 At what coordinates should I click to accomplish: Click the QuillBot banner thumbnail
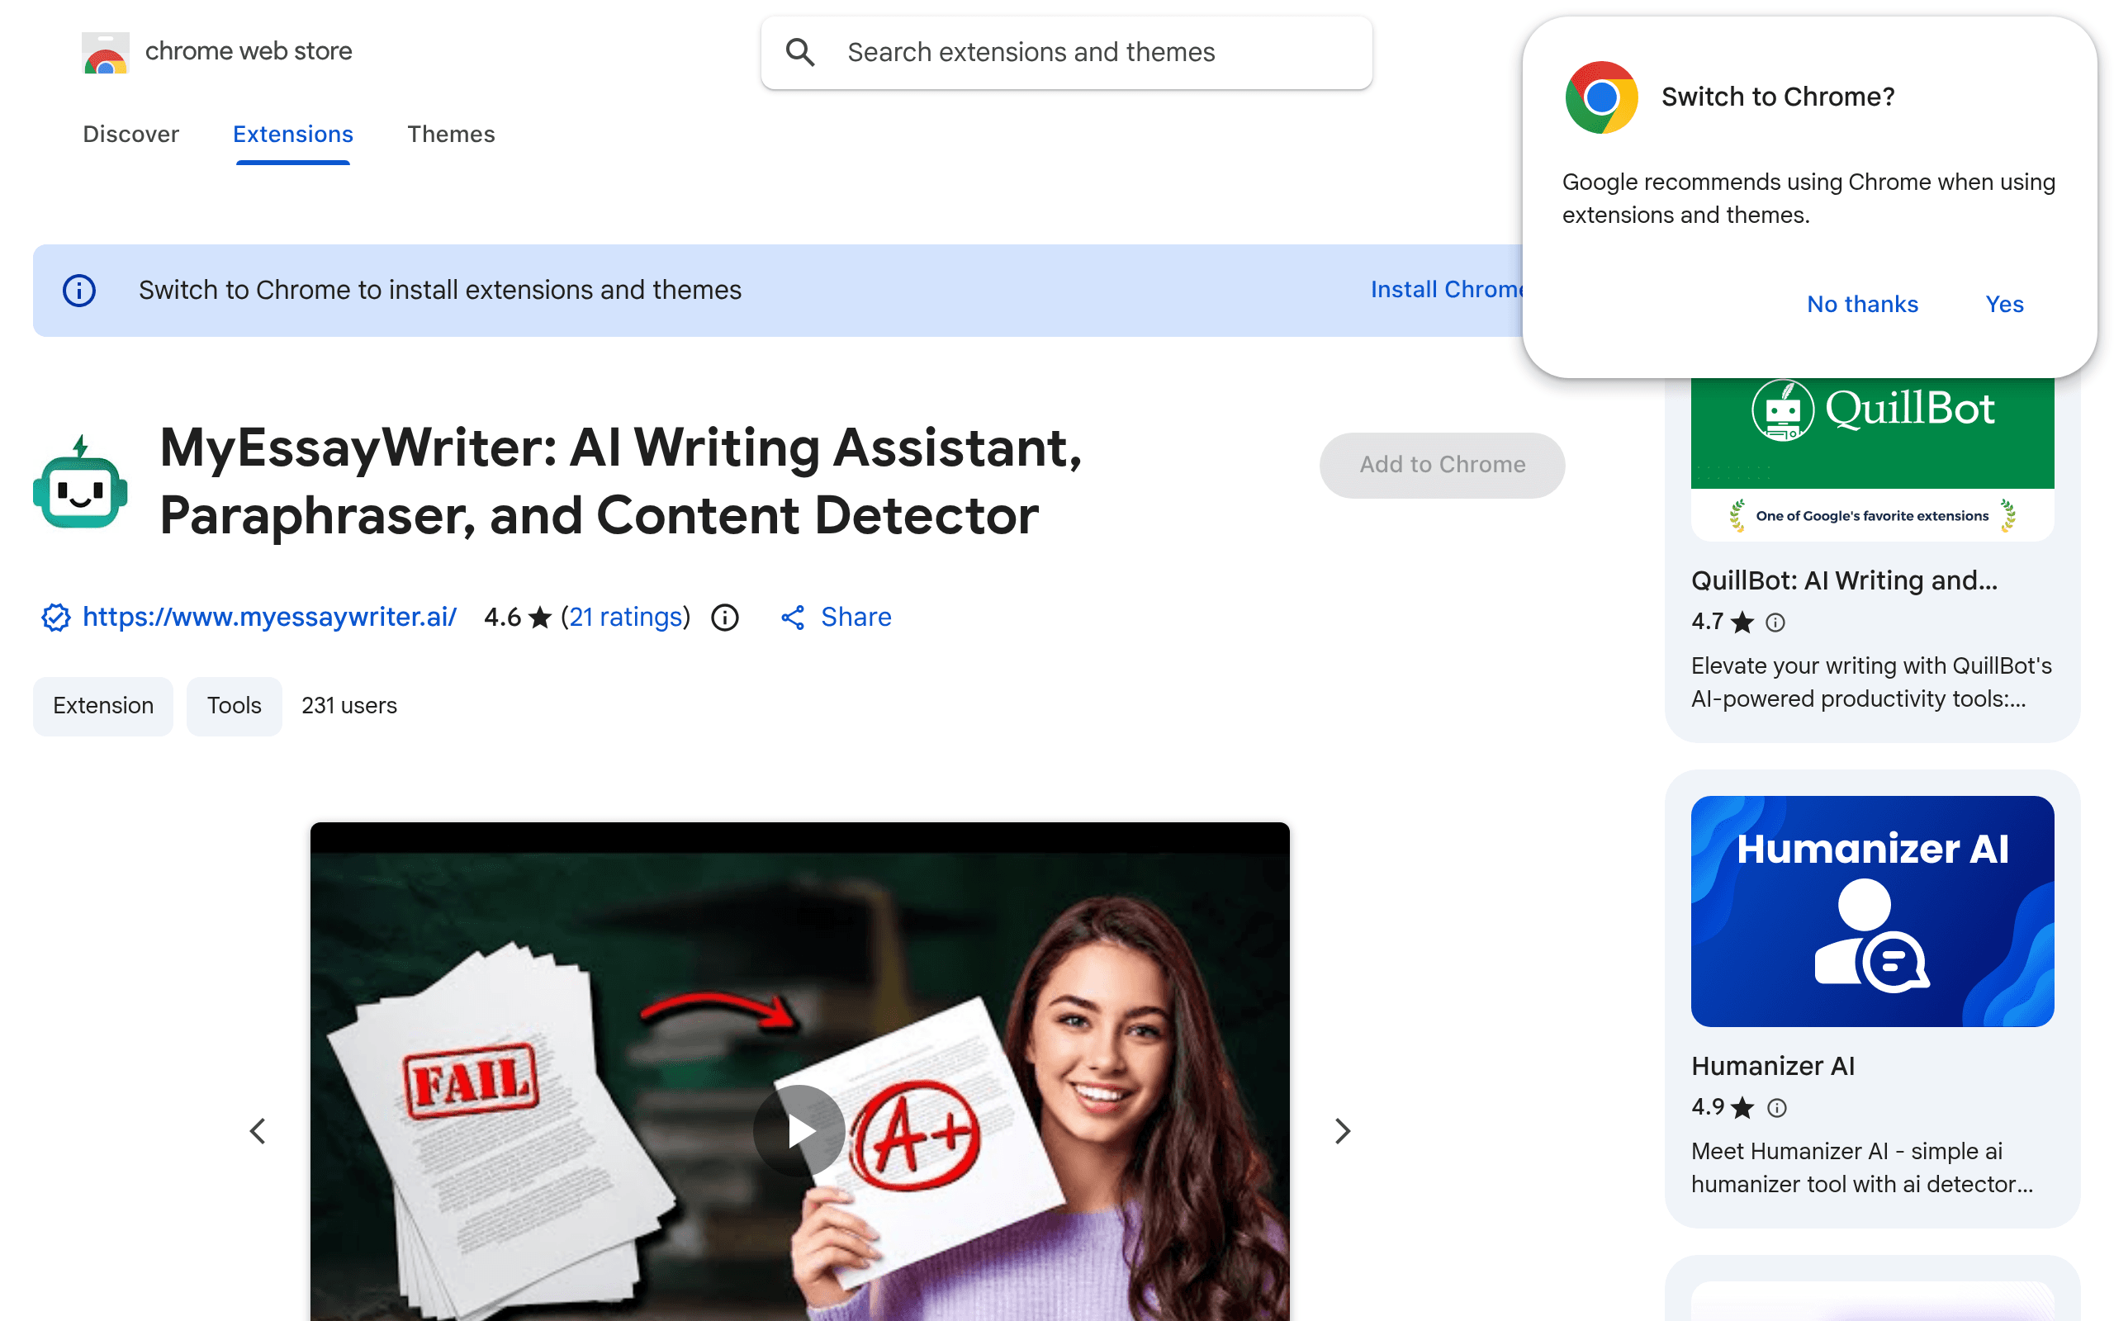pyautogui.click(x=1872, y=459)
